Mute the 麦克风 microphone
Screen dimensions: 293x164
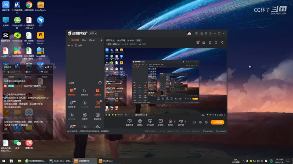coord(170,122)
